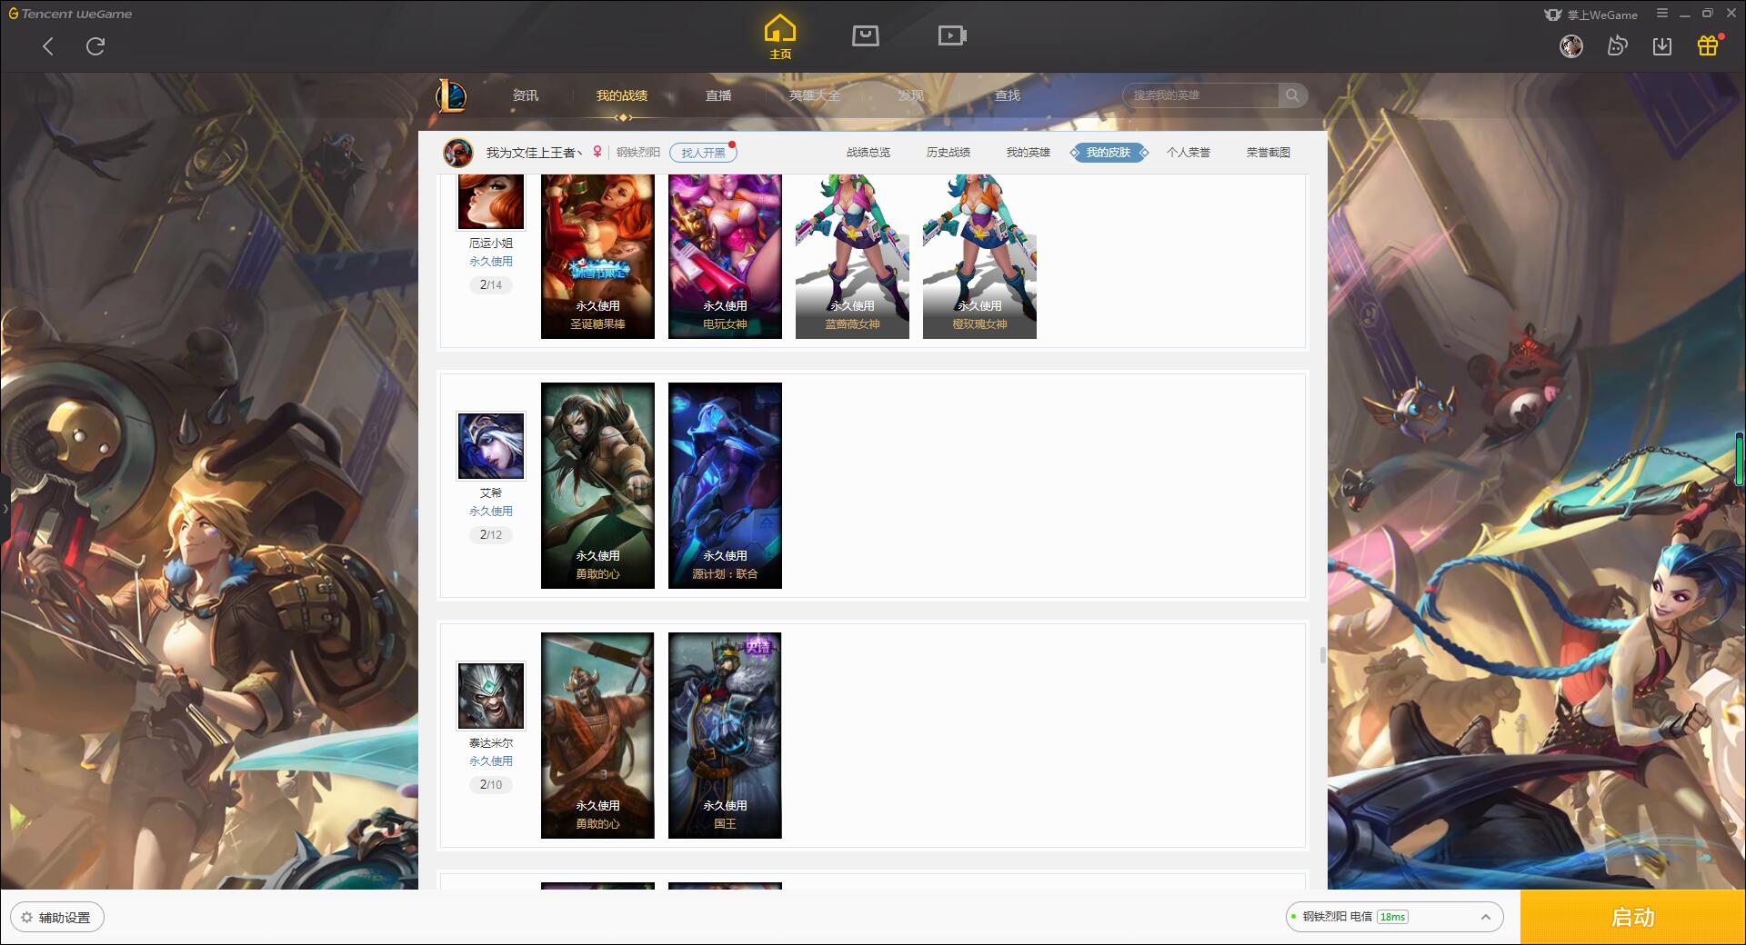The image size is (1746, 945).
Task: Click the 2/10 skin count badge
Action: coord(491,785)
